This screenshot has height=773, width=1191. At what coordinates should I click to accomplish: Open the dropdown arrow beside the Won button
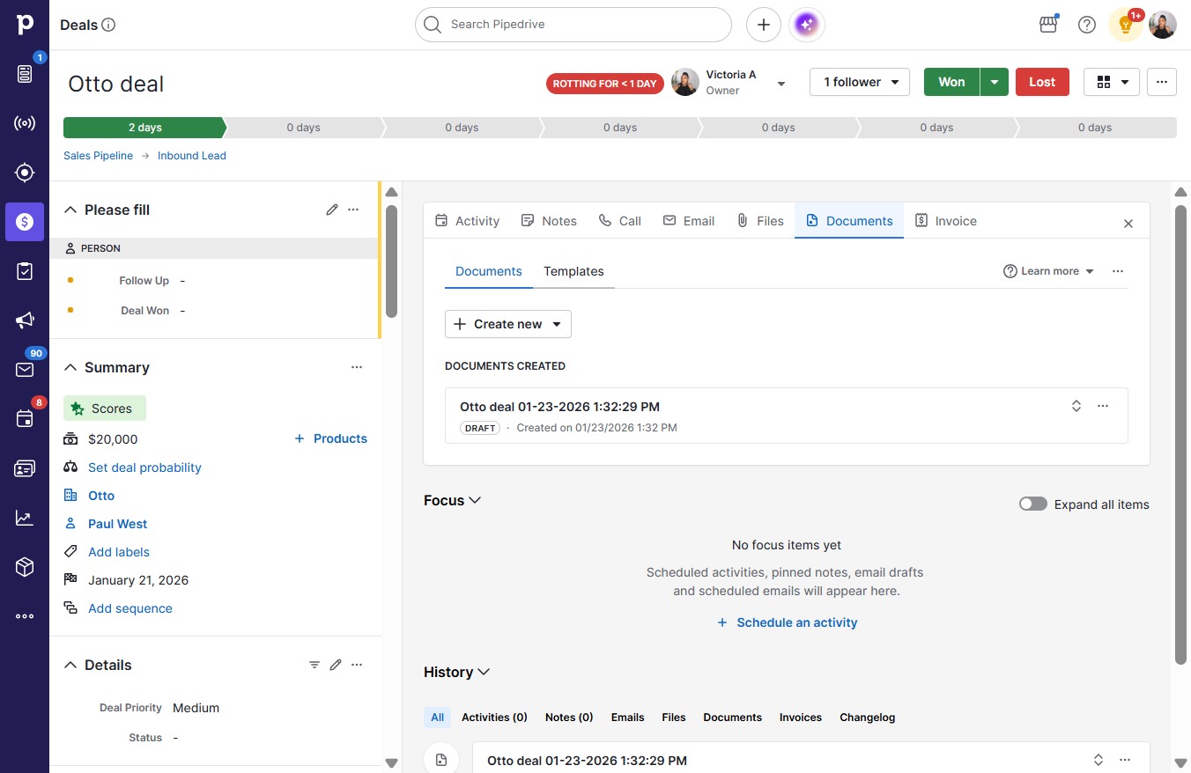point(995,82)
